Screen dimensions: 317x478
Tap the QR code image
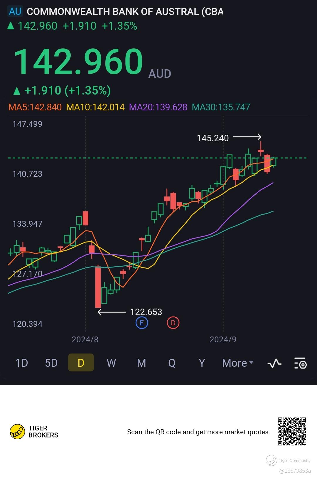click(292, 432)
